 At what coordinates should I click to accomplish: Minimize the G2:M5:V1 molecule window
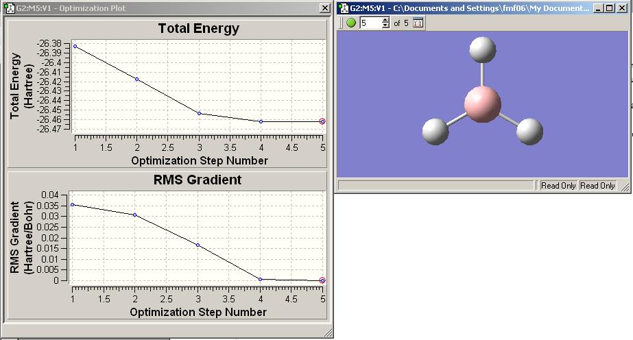coord(599,8)
